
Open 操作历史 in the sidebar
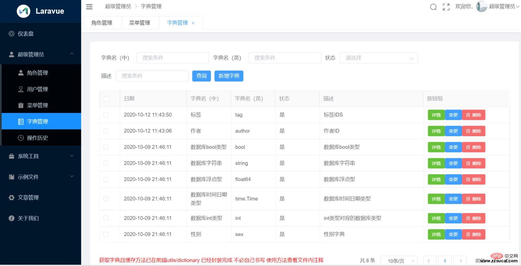point(41,138)
